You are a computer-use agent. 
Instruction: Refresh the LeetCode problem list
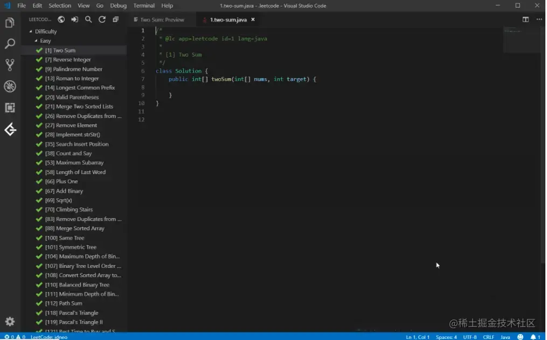pyautogui.click(x=102, y=19)
